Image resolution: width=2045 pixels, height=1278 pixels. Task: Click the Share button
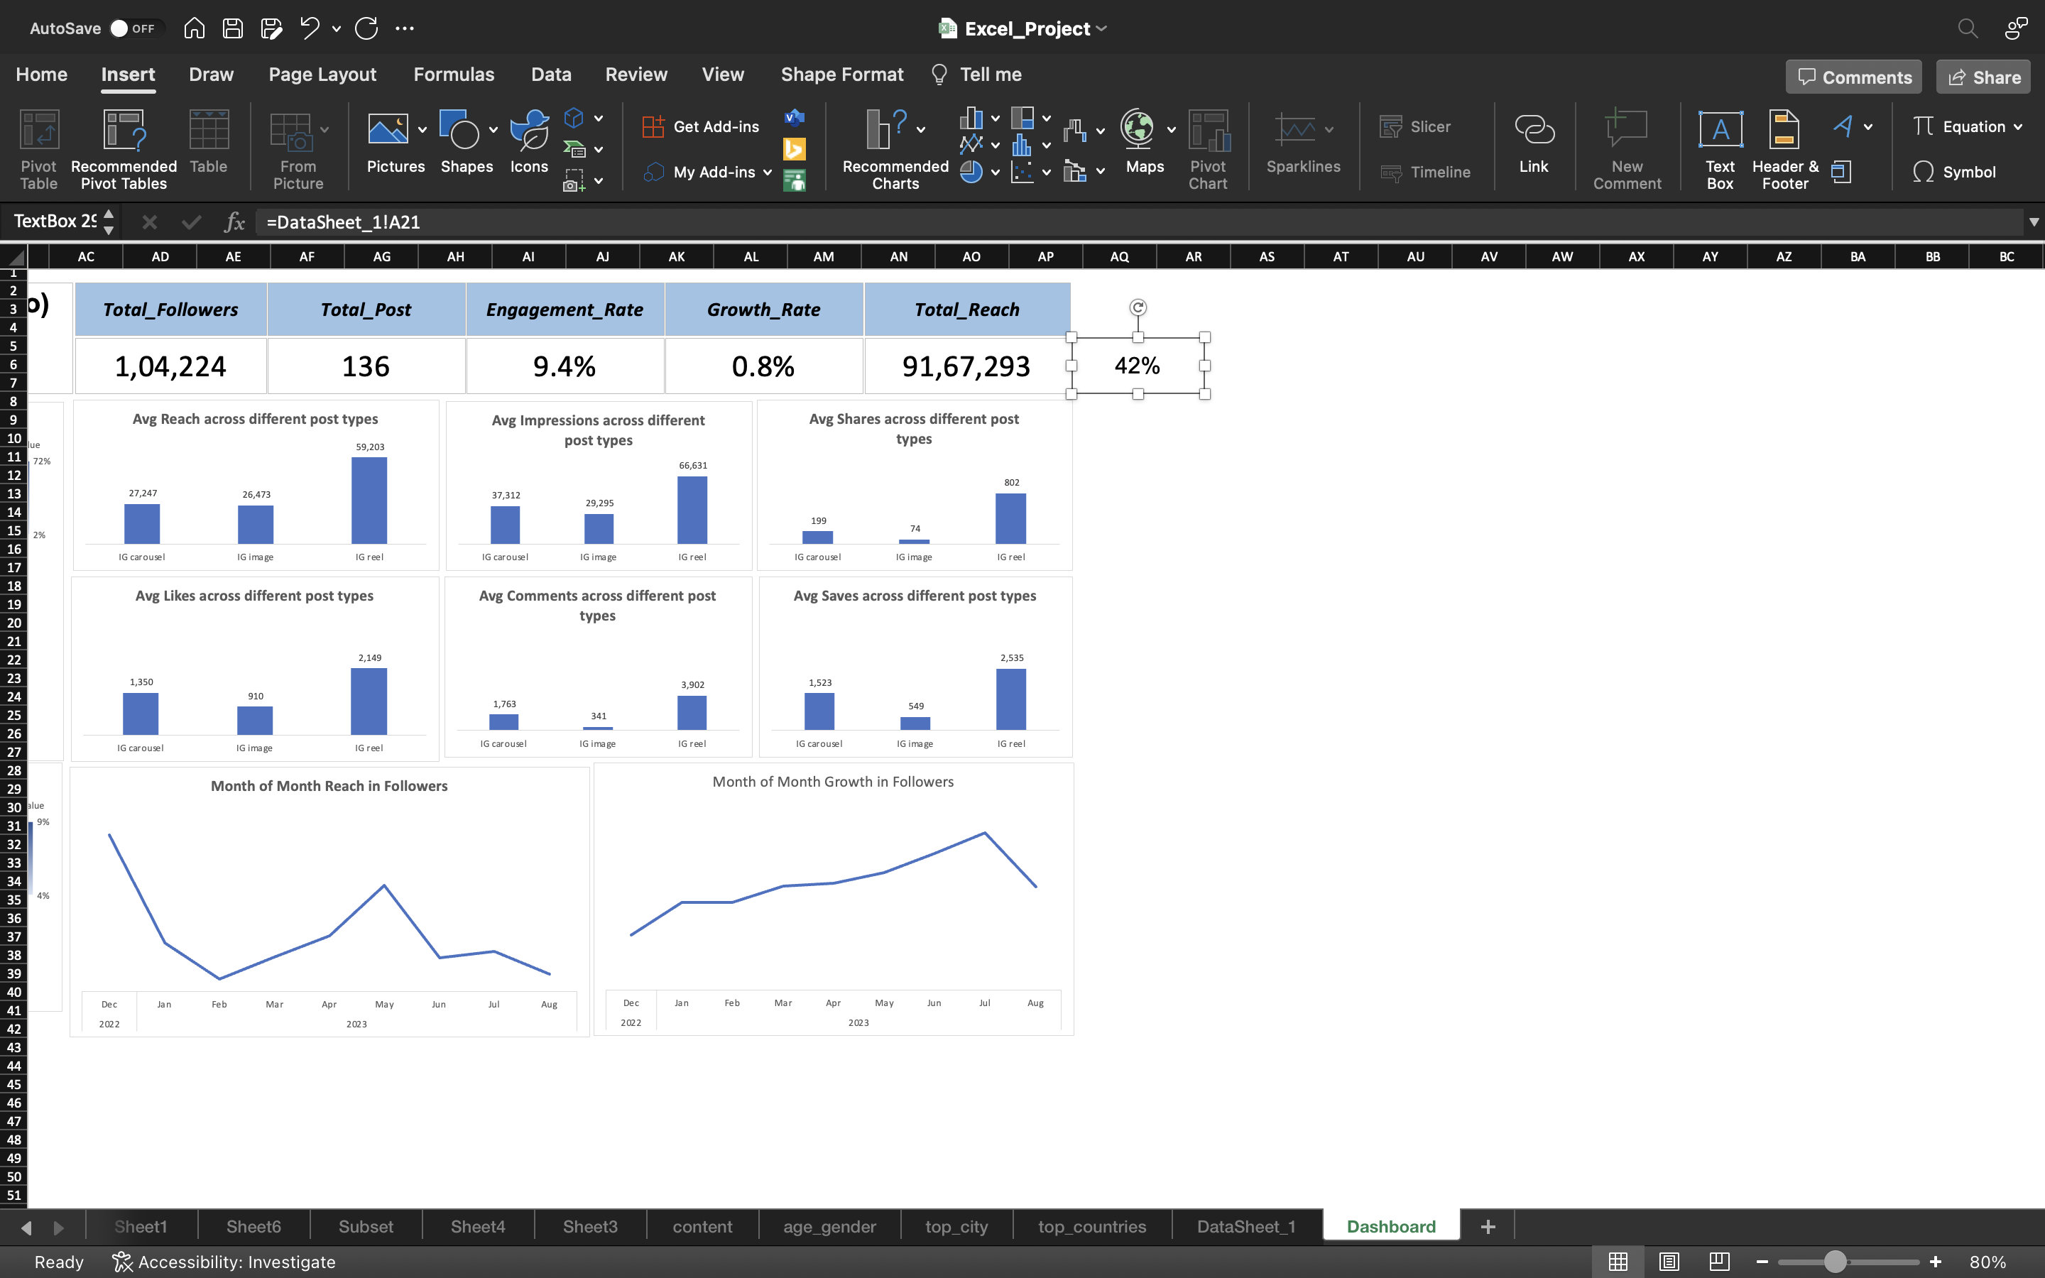(1983, 77)
